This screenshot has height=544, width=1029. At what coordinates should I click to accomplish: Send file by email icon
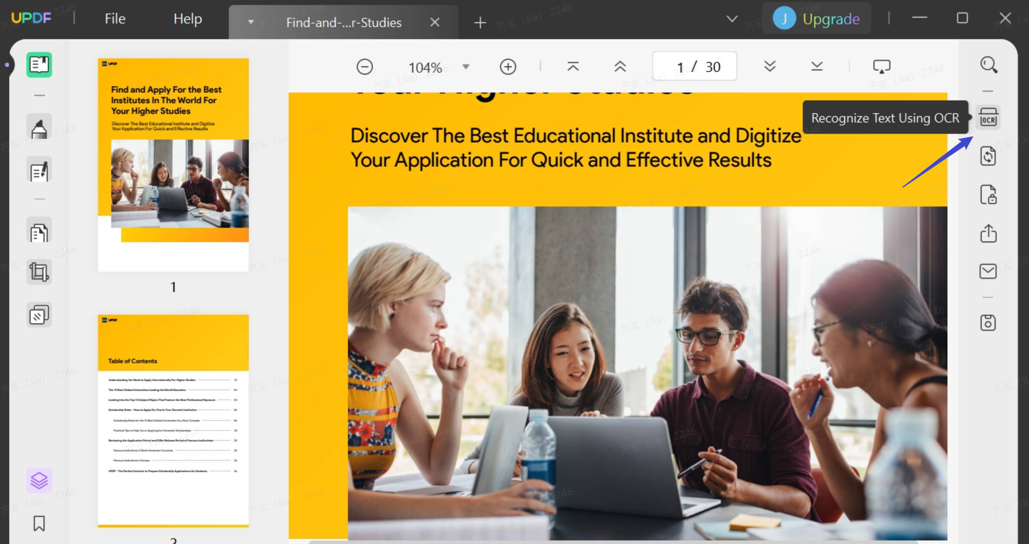coord(988,271)
